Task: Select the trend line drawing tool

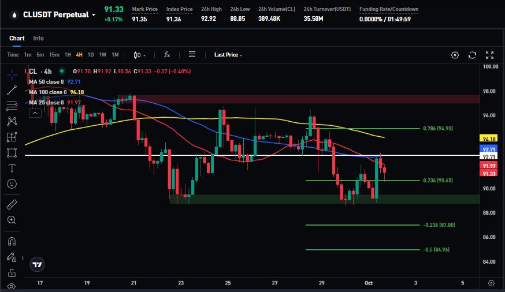Action: (12, 91)
